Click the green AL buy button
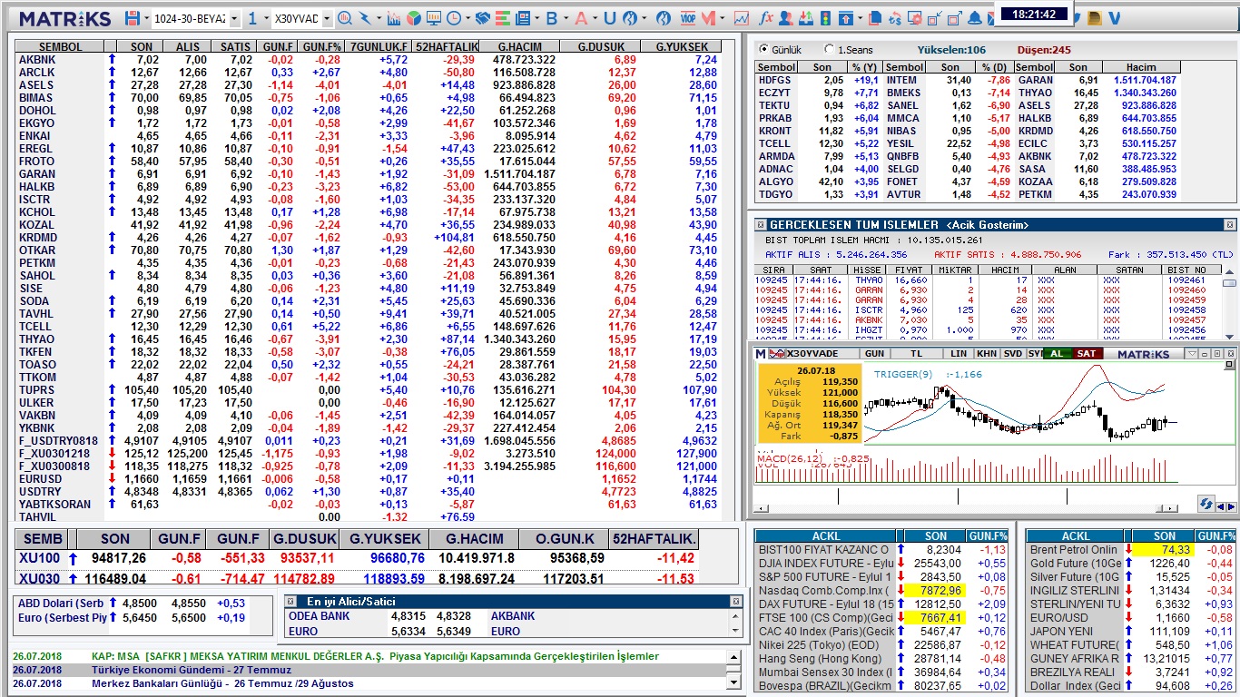Image resolution: width=1240 pixels, height=697 pixels. pos(1057,354)
